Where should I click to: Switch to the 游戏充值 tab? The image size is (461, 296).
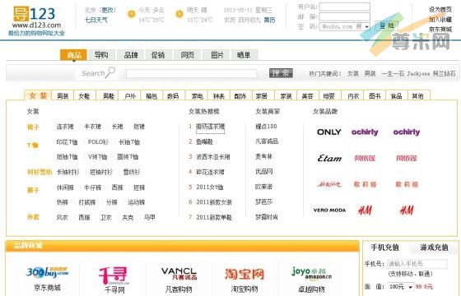coord(434,247)
